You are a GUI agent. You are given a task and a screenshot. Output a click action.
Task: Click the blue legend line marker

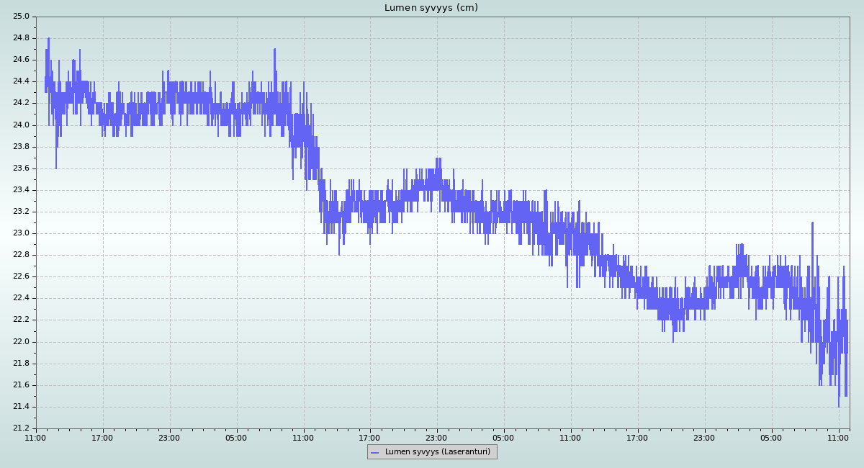click(x=374, y=452)
